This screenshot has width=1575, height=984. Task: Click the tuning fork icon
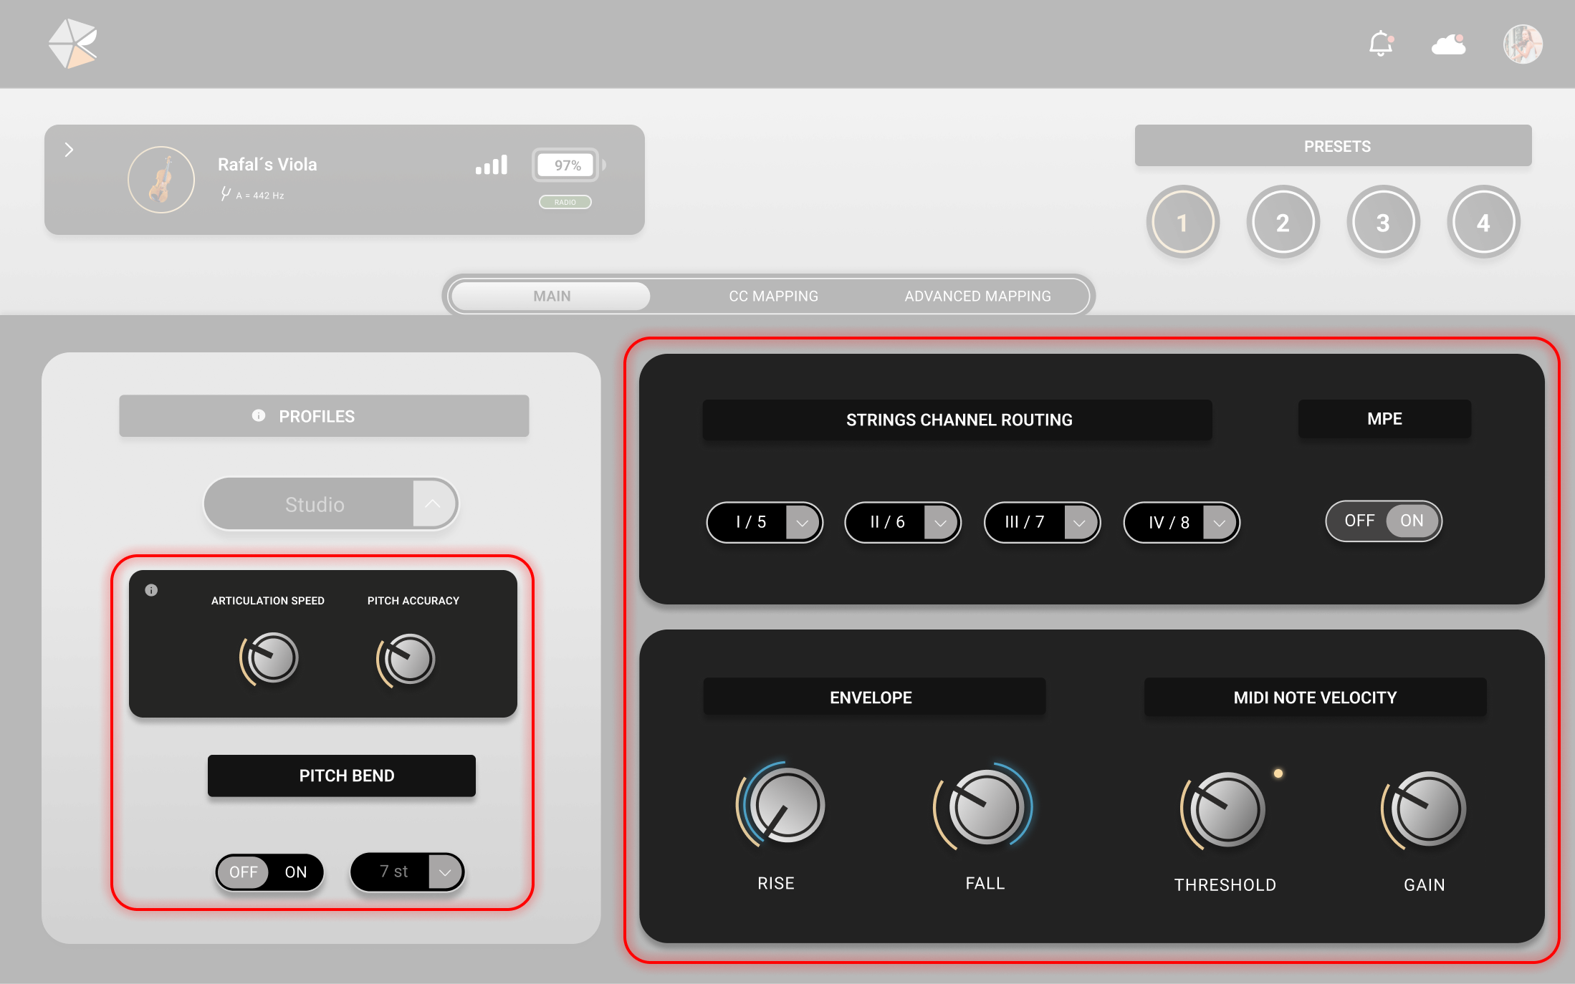click(x=226, y=194)
